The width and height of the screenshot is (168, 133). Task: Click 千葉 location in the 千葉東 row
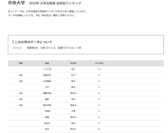point(73,111)
